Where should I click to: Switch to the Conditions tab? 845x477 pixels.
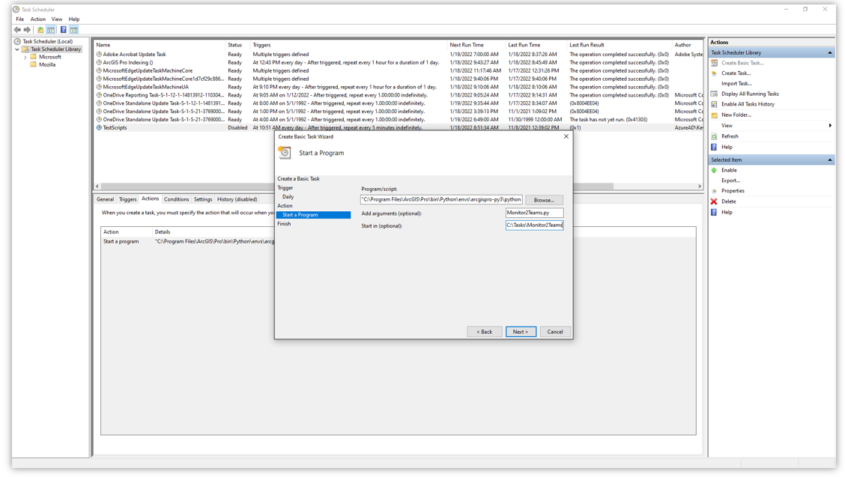pyautogui.click(x=176, y=199)
